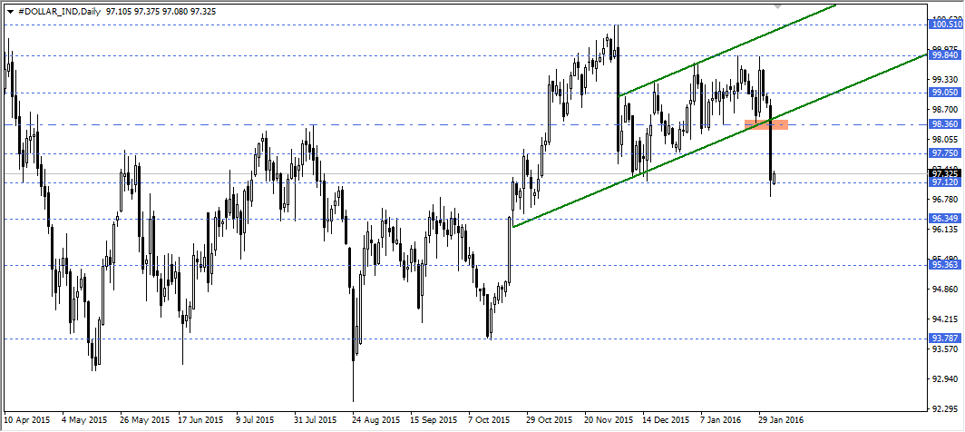Click the 96.349 price level label
Image resolution: width=965 pixels, height=432 pixels.
pos(945,219)
